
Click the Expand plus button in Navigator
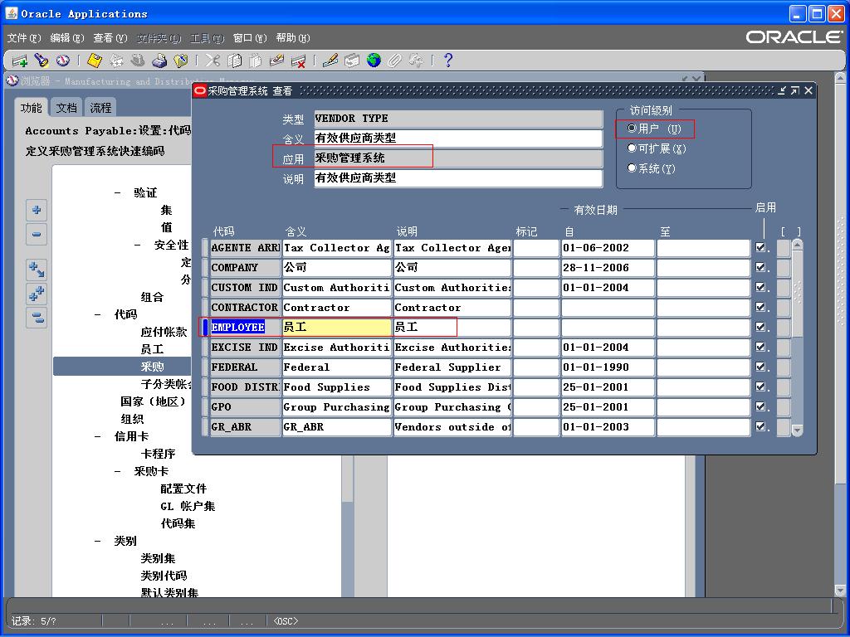click(x=37, y=210)
